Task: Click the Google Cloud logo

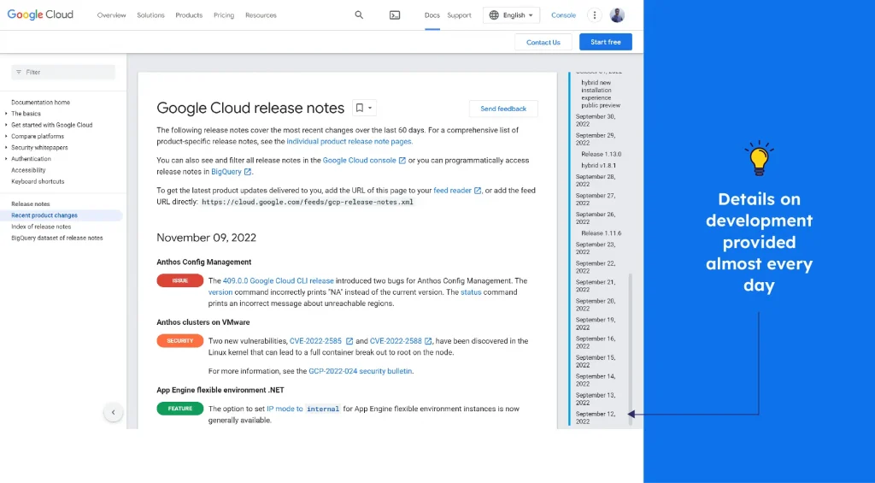Action: tap(40, 15)
